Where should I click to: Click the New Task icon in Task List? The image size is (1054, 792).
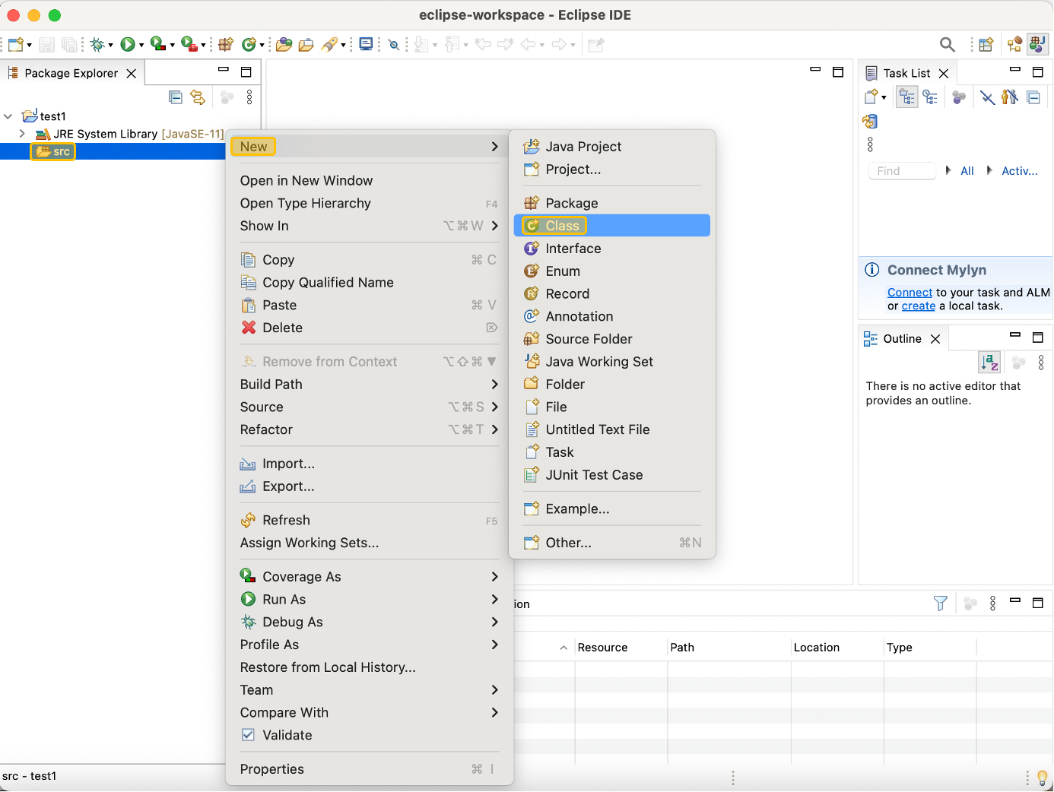pos(871,97)
